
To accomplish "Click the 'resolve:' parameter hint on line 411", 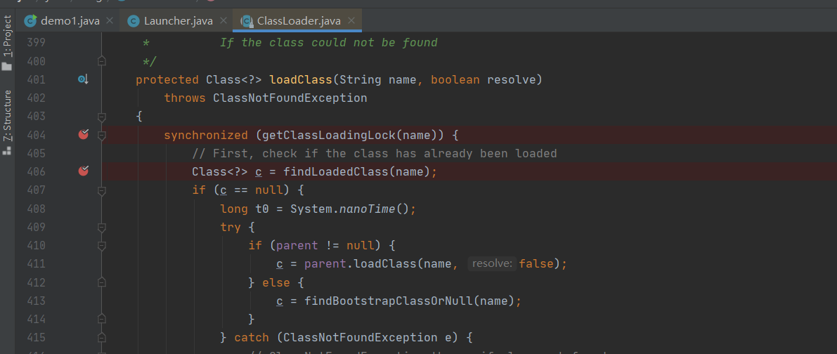I will [x=492, y=263].
